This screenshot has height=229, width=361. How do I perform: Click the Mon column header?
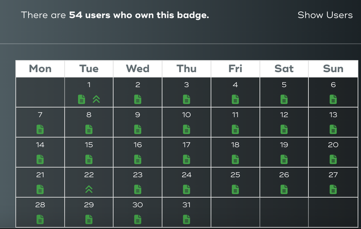pos(40,69)
